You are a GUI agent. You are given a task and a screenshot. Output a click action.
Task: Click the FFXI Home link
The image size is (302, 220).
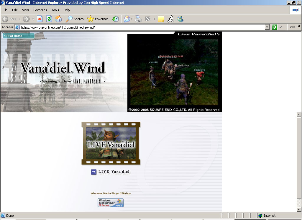click(18, 36)
